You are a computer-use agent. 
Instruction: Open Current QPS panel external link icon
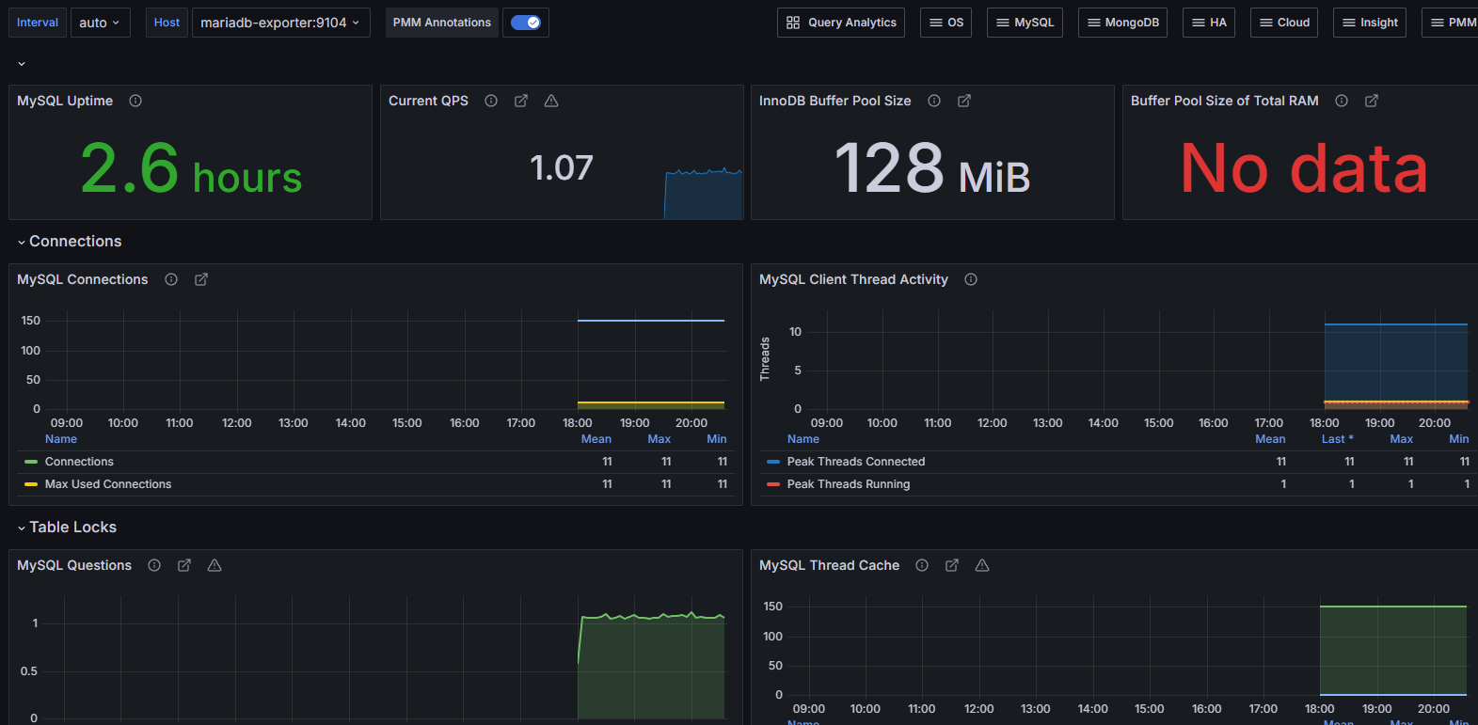(x=521, y=101)
